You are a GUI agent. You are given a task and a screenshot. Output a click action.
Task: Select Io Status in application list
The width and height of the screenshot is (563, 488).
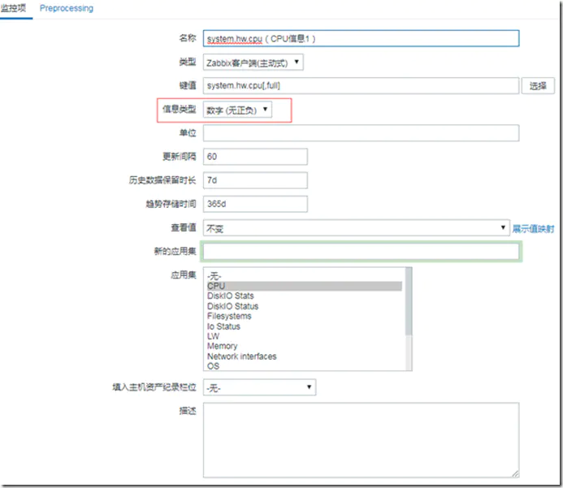(x=305, y=326)
